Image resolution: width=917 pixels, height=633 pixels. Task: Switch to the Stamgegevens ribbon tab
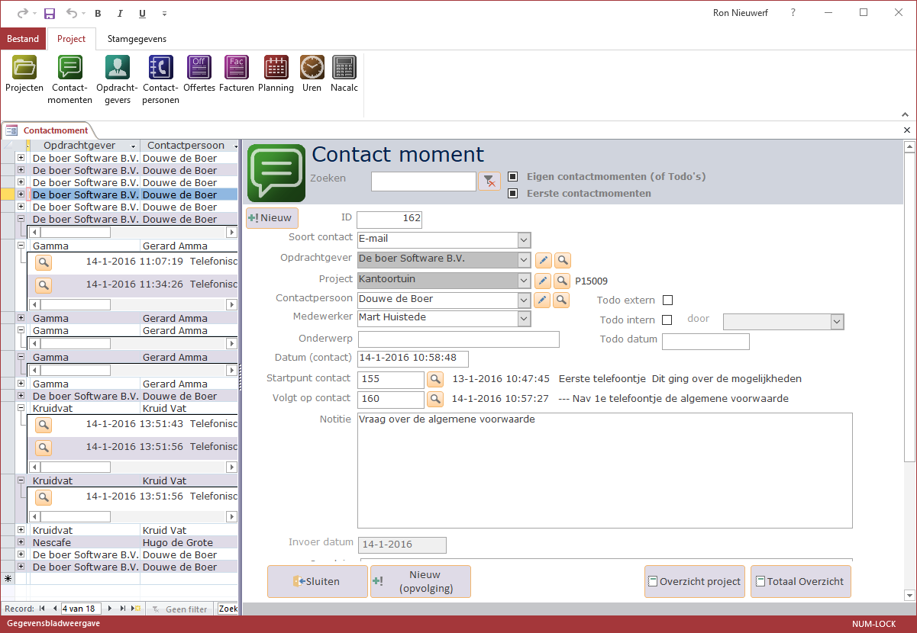coord(137,39)
